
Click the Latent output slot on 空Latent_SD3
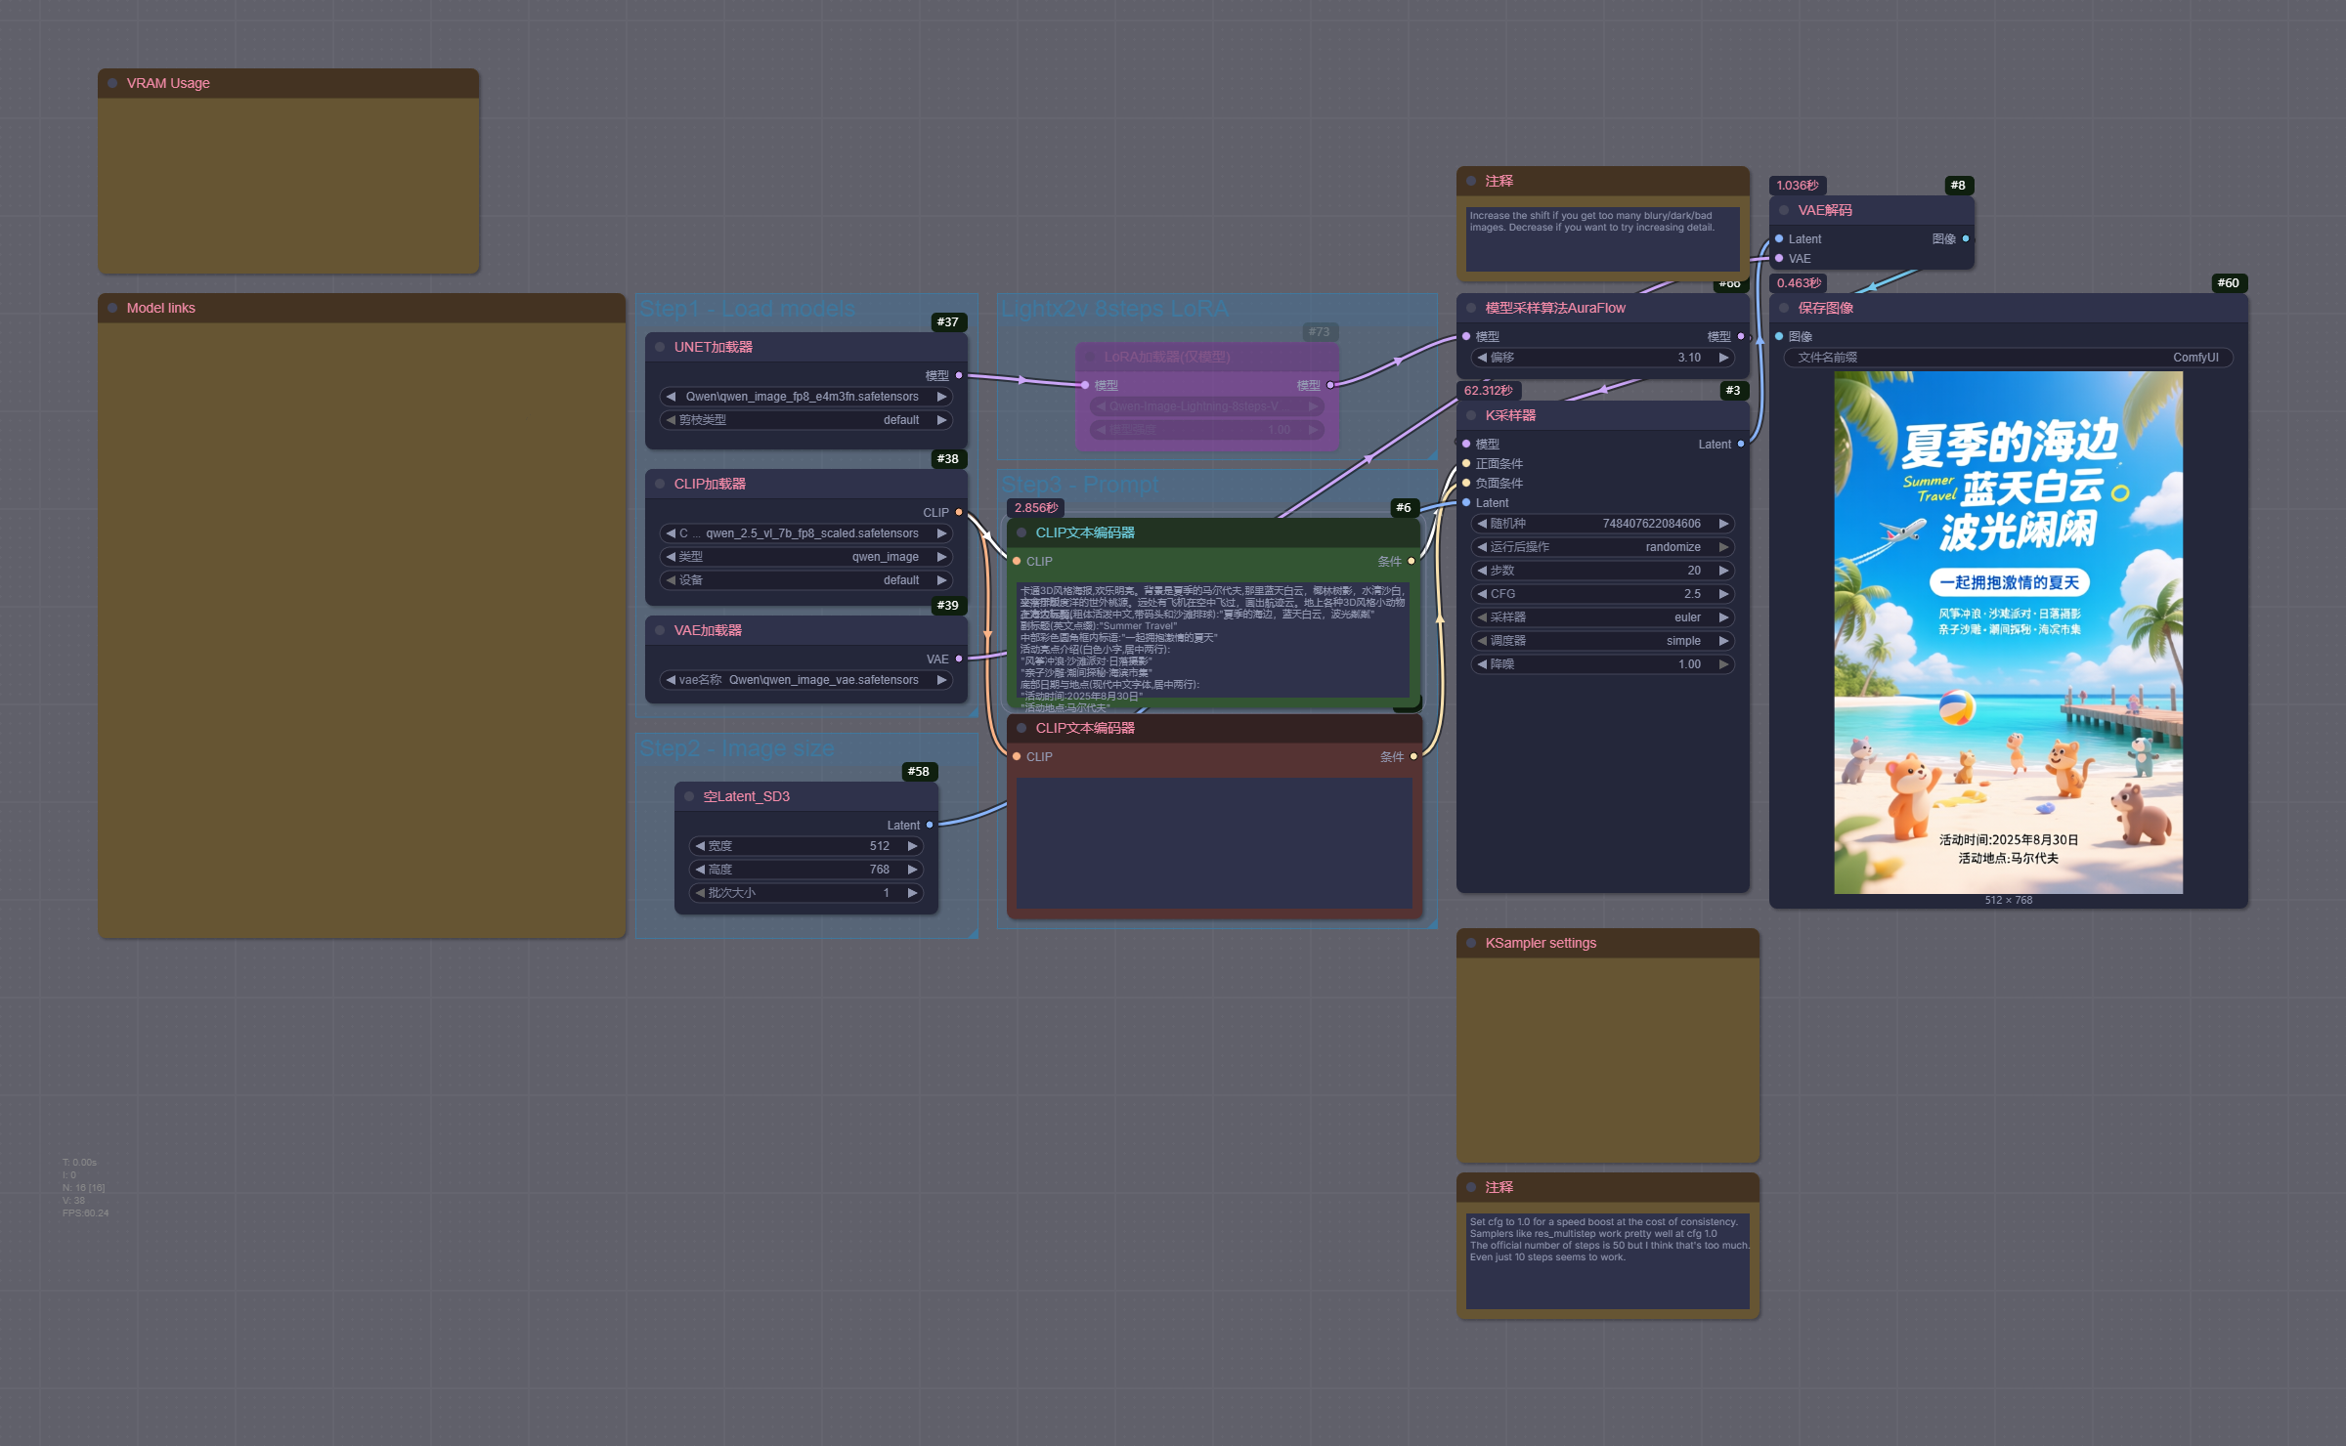[929, 825]
